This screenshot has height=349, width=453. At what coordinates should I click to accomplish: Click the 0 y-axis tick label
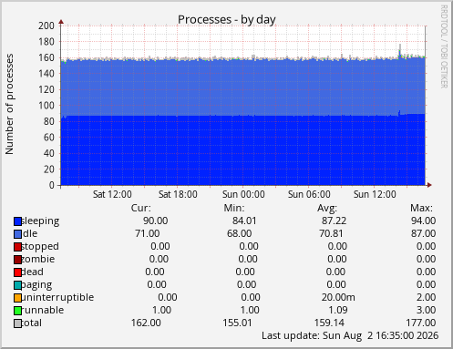(52, 185)
